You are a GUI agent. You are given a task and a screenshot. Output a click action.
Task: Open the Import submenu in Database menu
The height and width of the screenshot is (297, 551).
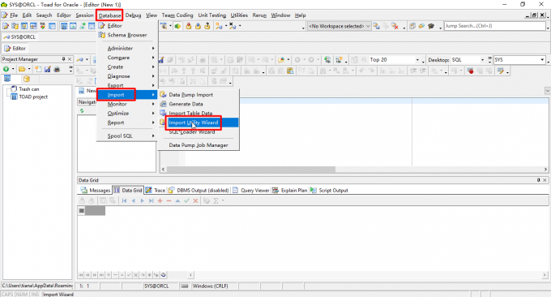(127, 95)
